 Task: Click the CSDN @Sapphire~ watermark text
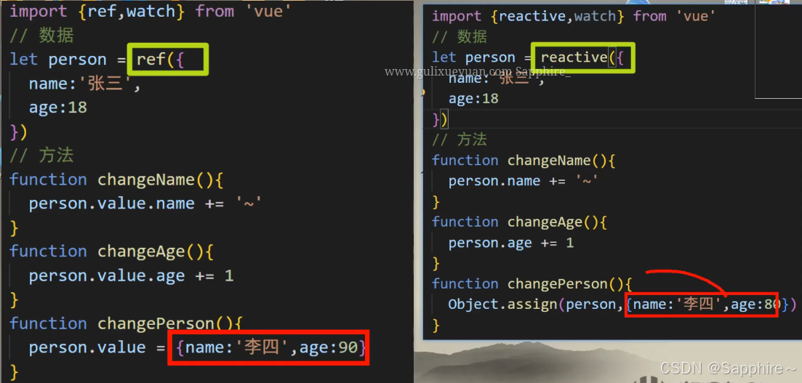click(x=728, y=368)
